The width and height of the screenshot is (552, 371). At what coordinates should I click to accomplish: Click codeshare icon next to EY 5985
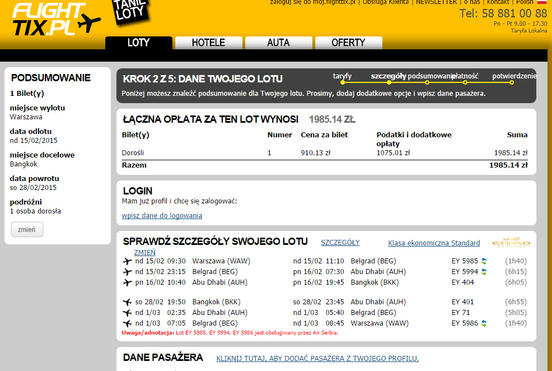tap(484, 261)
